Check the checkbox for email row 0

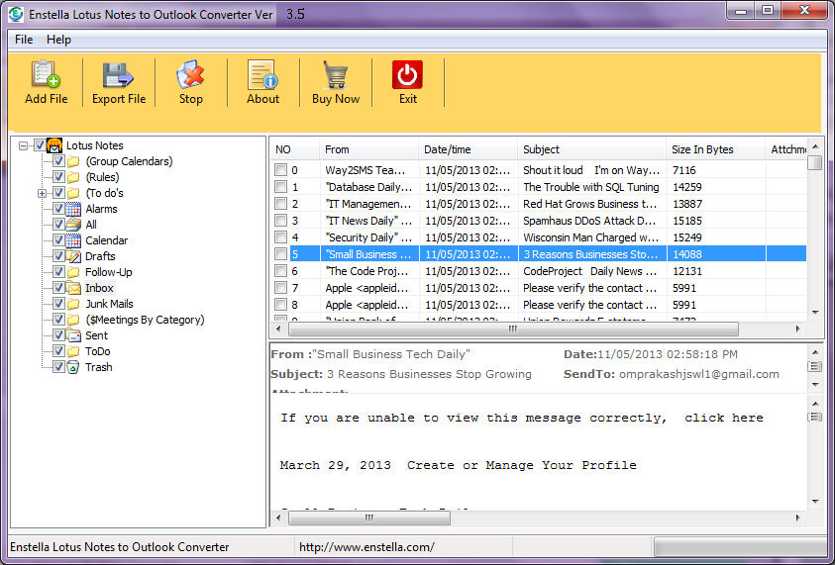[x=280, y=170]
